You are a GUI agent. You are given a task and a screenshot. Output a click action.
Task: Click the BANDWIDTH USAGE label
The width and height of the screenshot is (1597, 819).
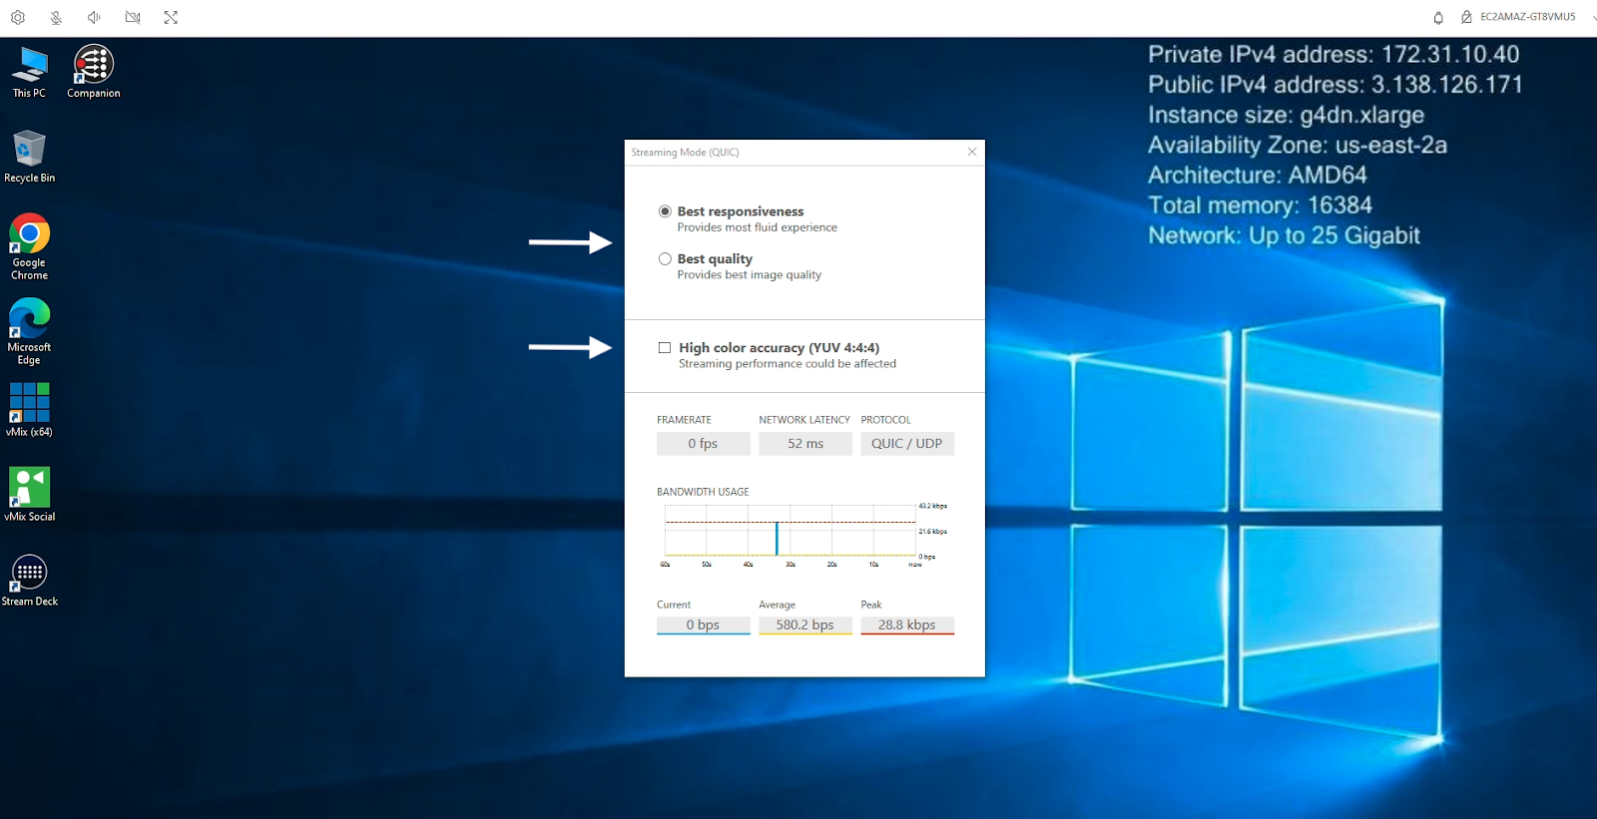coord(703,492)
